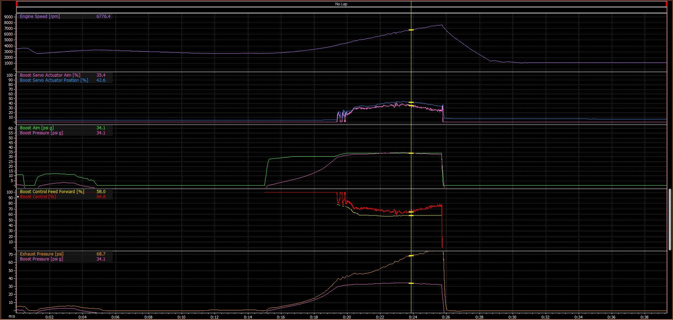673x320 pixels.
Task: Click the red Boost Control [%] label
Action: pyautogui.click(x=38, y=197)
